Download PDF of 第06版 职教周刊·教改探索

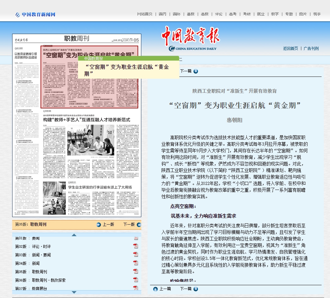click(136, 280)
